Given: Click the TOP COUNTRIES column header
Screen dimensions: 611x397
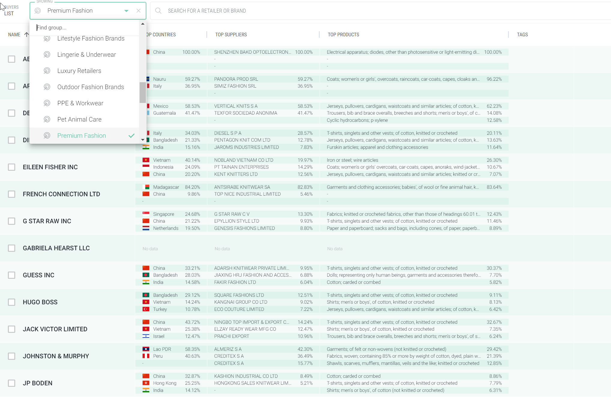Looking at the screenshot, I should click(x=161, y=35).
